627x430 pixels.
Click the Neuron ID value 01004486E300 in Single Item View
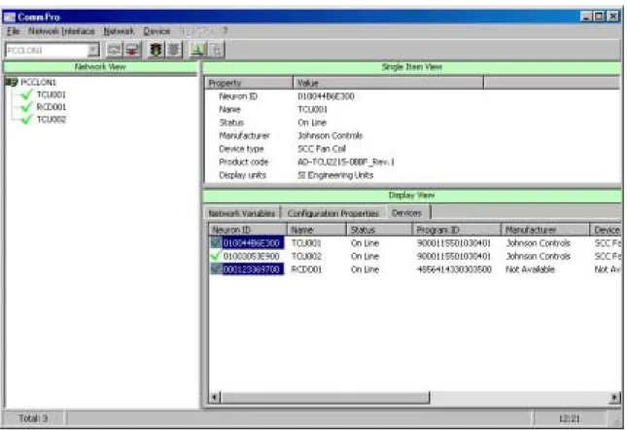pos(326,96)
